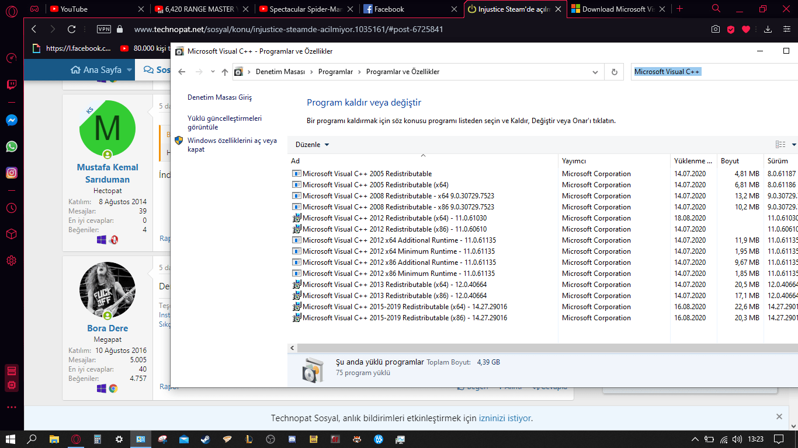Viewport: 798px width, 448px height.
Task: Expand the address bar history dropdown
Action: click(595, 72)
